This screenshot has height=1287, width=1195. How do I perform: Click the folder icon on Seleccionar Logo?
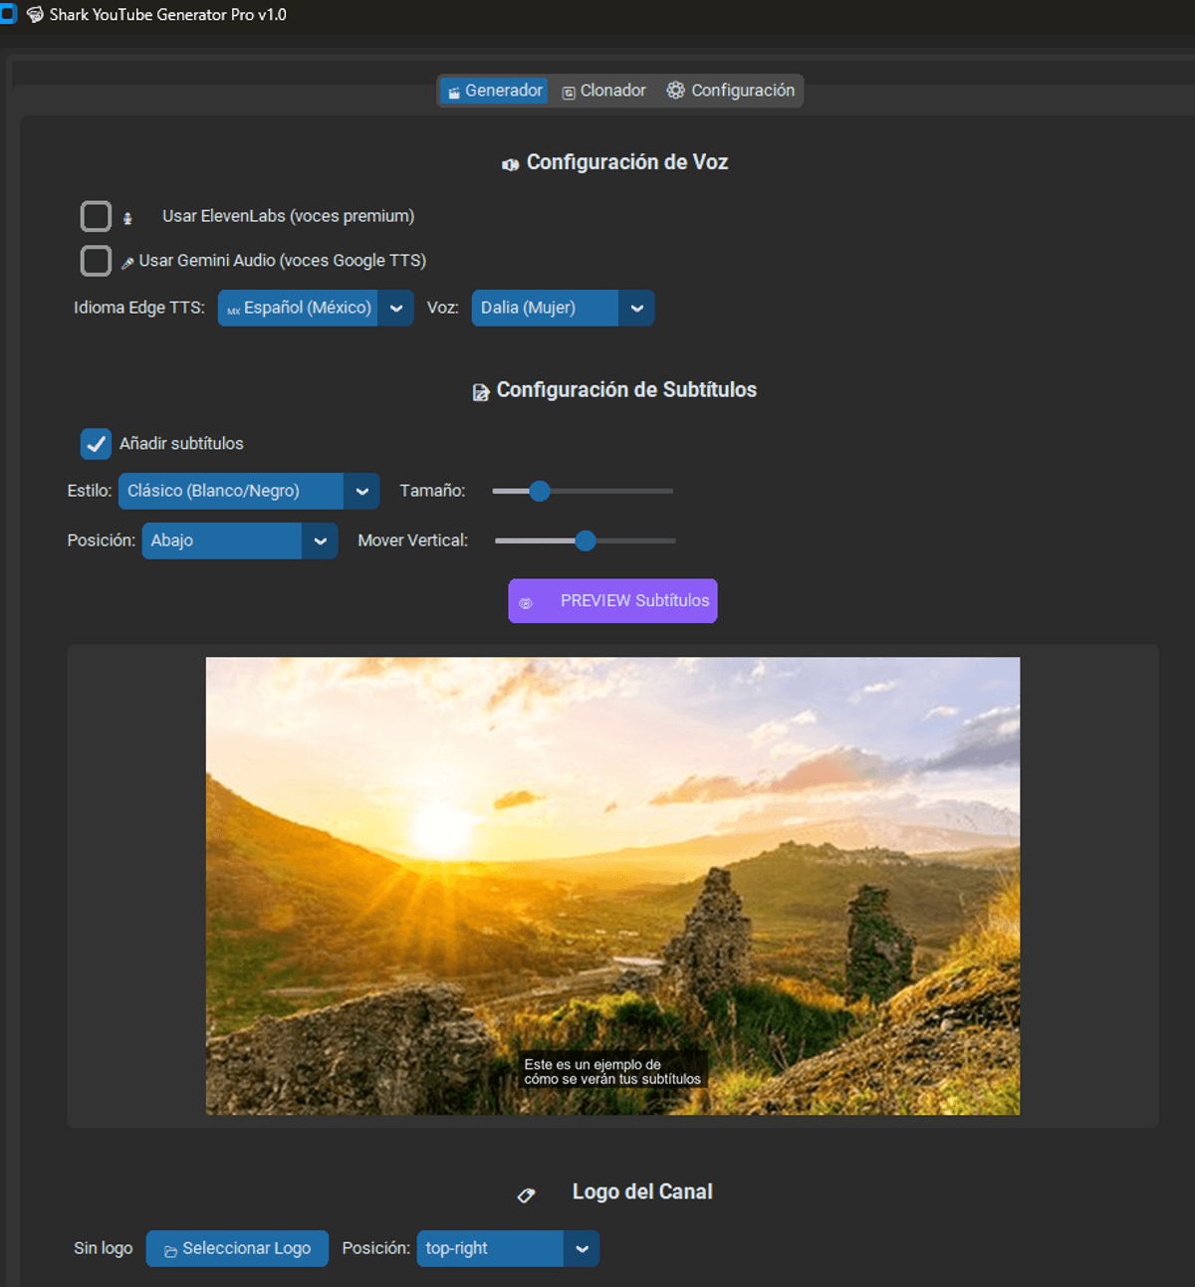(x=170, y=1251)
